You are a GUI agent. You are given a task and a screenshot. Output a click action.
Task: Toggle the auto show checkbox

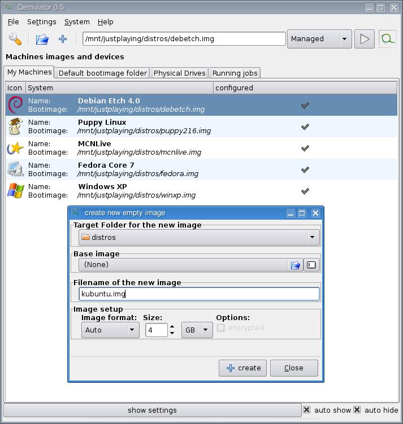pyautogui.click(x=306, y=410)
